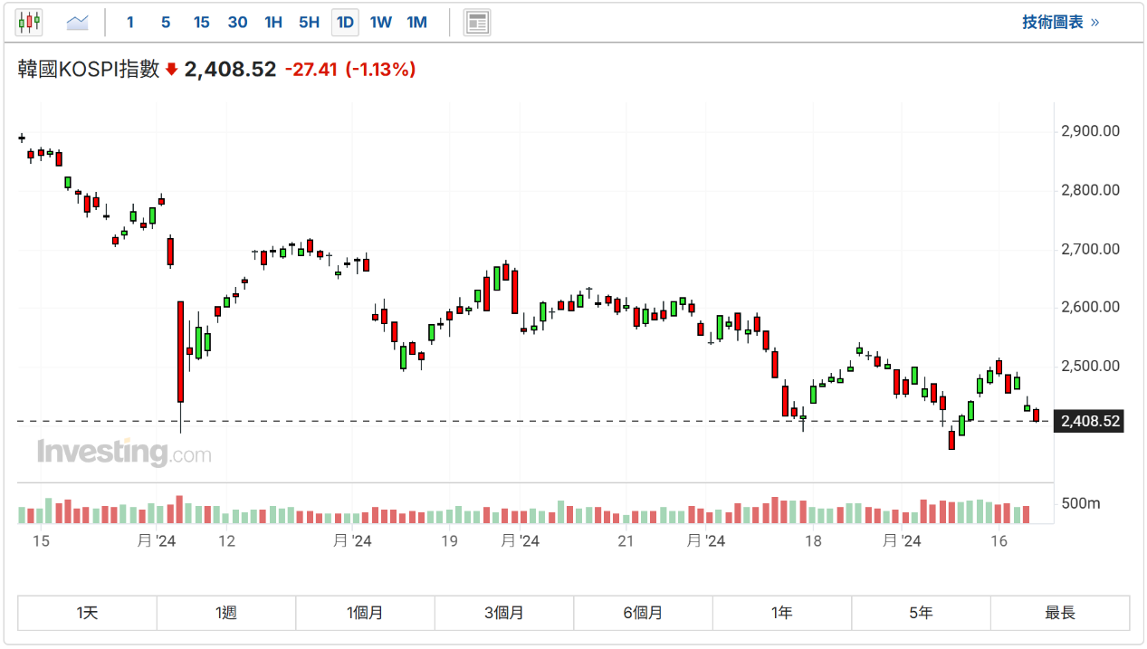Set interval to 30 minutes
The image size is (1147, 649).
coord(237,22)
